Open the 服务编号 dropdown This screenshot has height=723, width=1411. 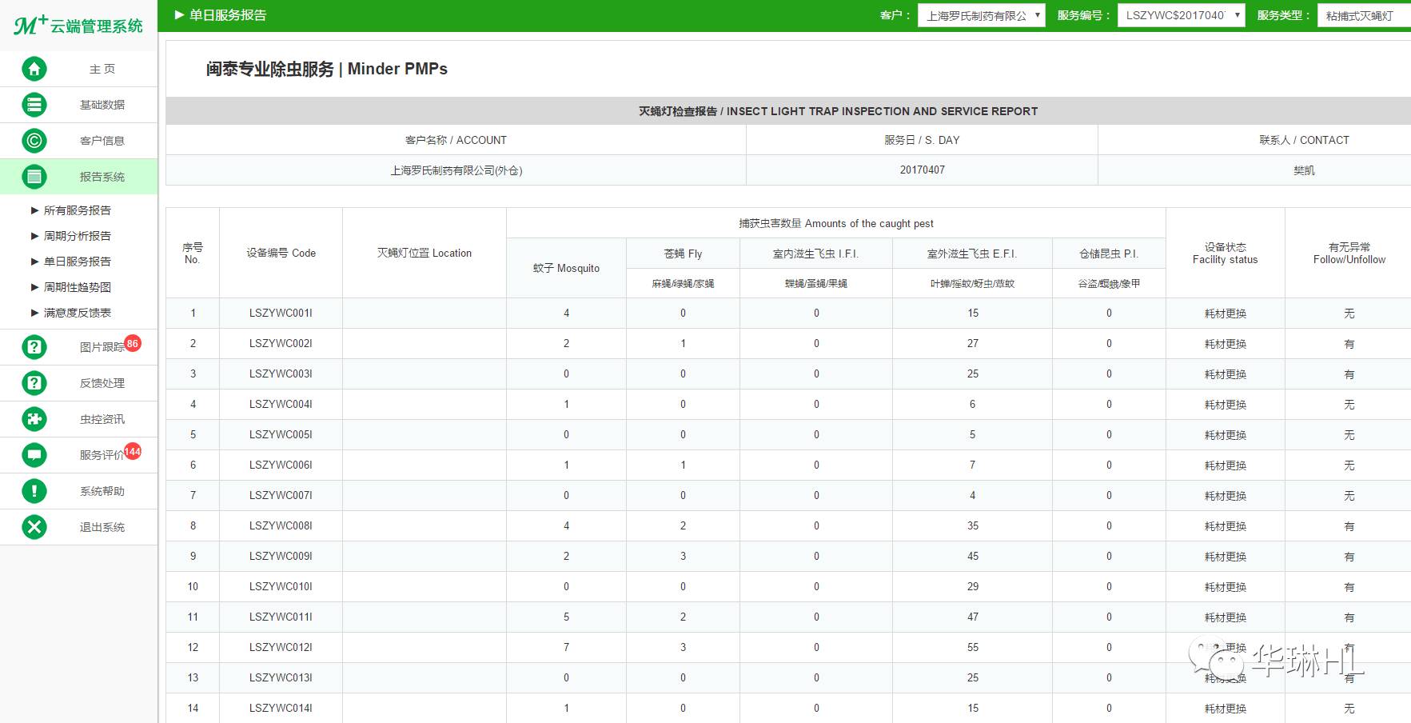click(x=1181, y=15)
